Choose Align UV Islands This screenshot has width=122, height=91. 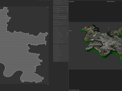(x=60, y=37)
